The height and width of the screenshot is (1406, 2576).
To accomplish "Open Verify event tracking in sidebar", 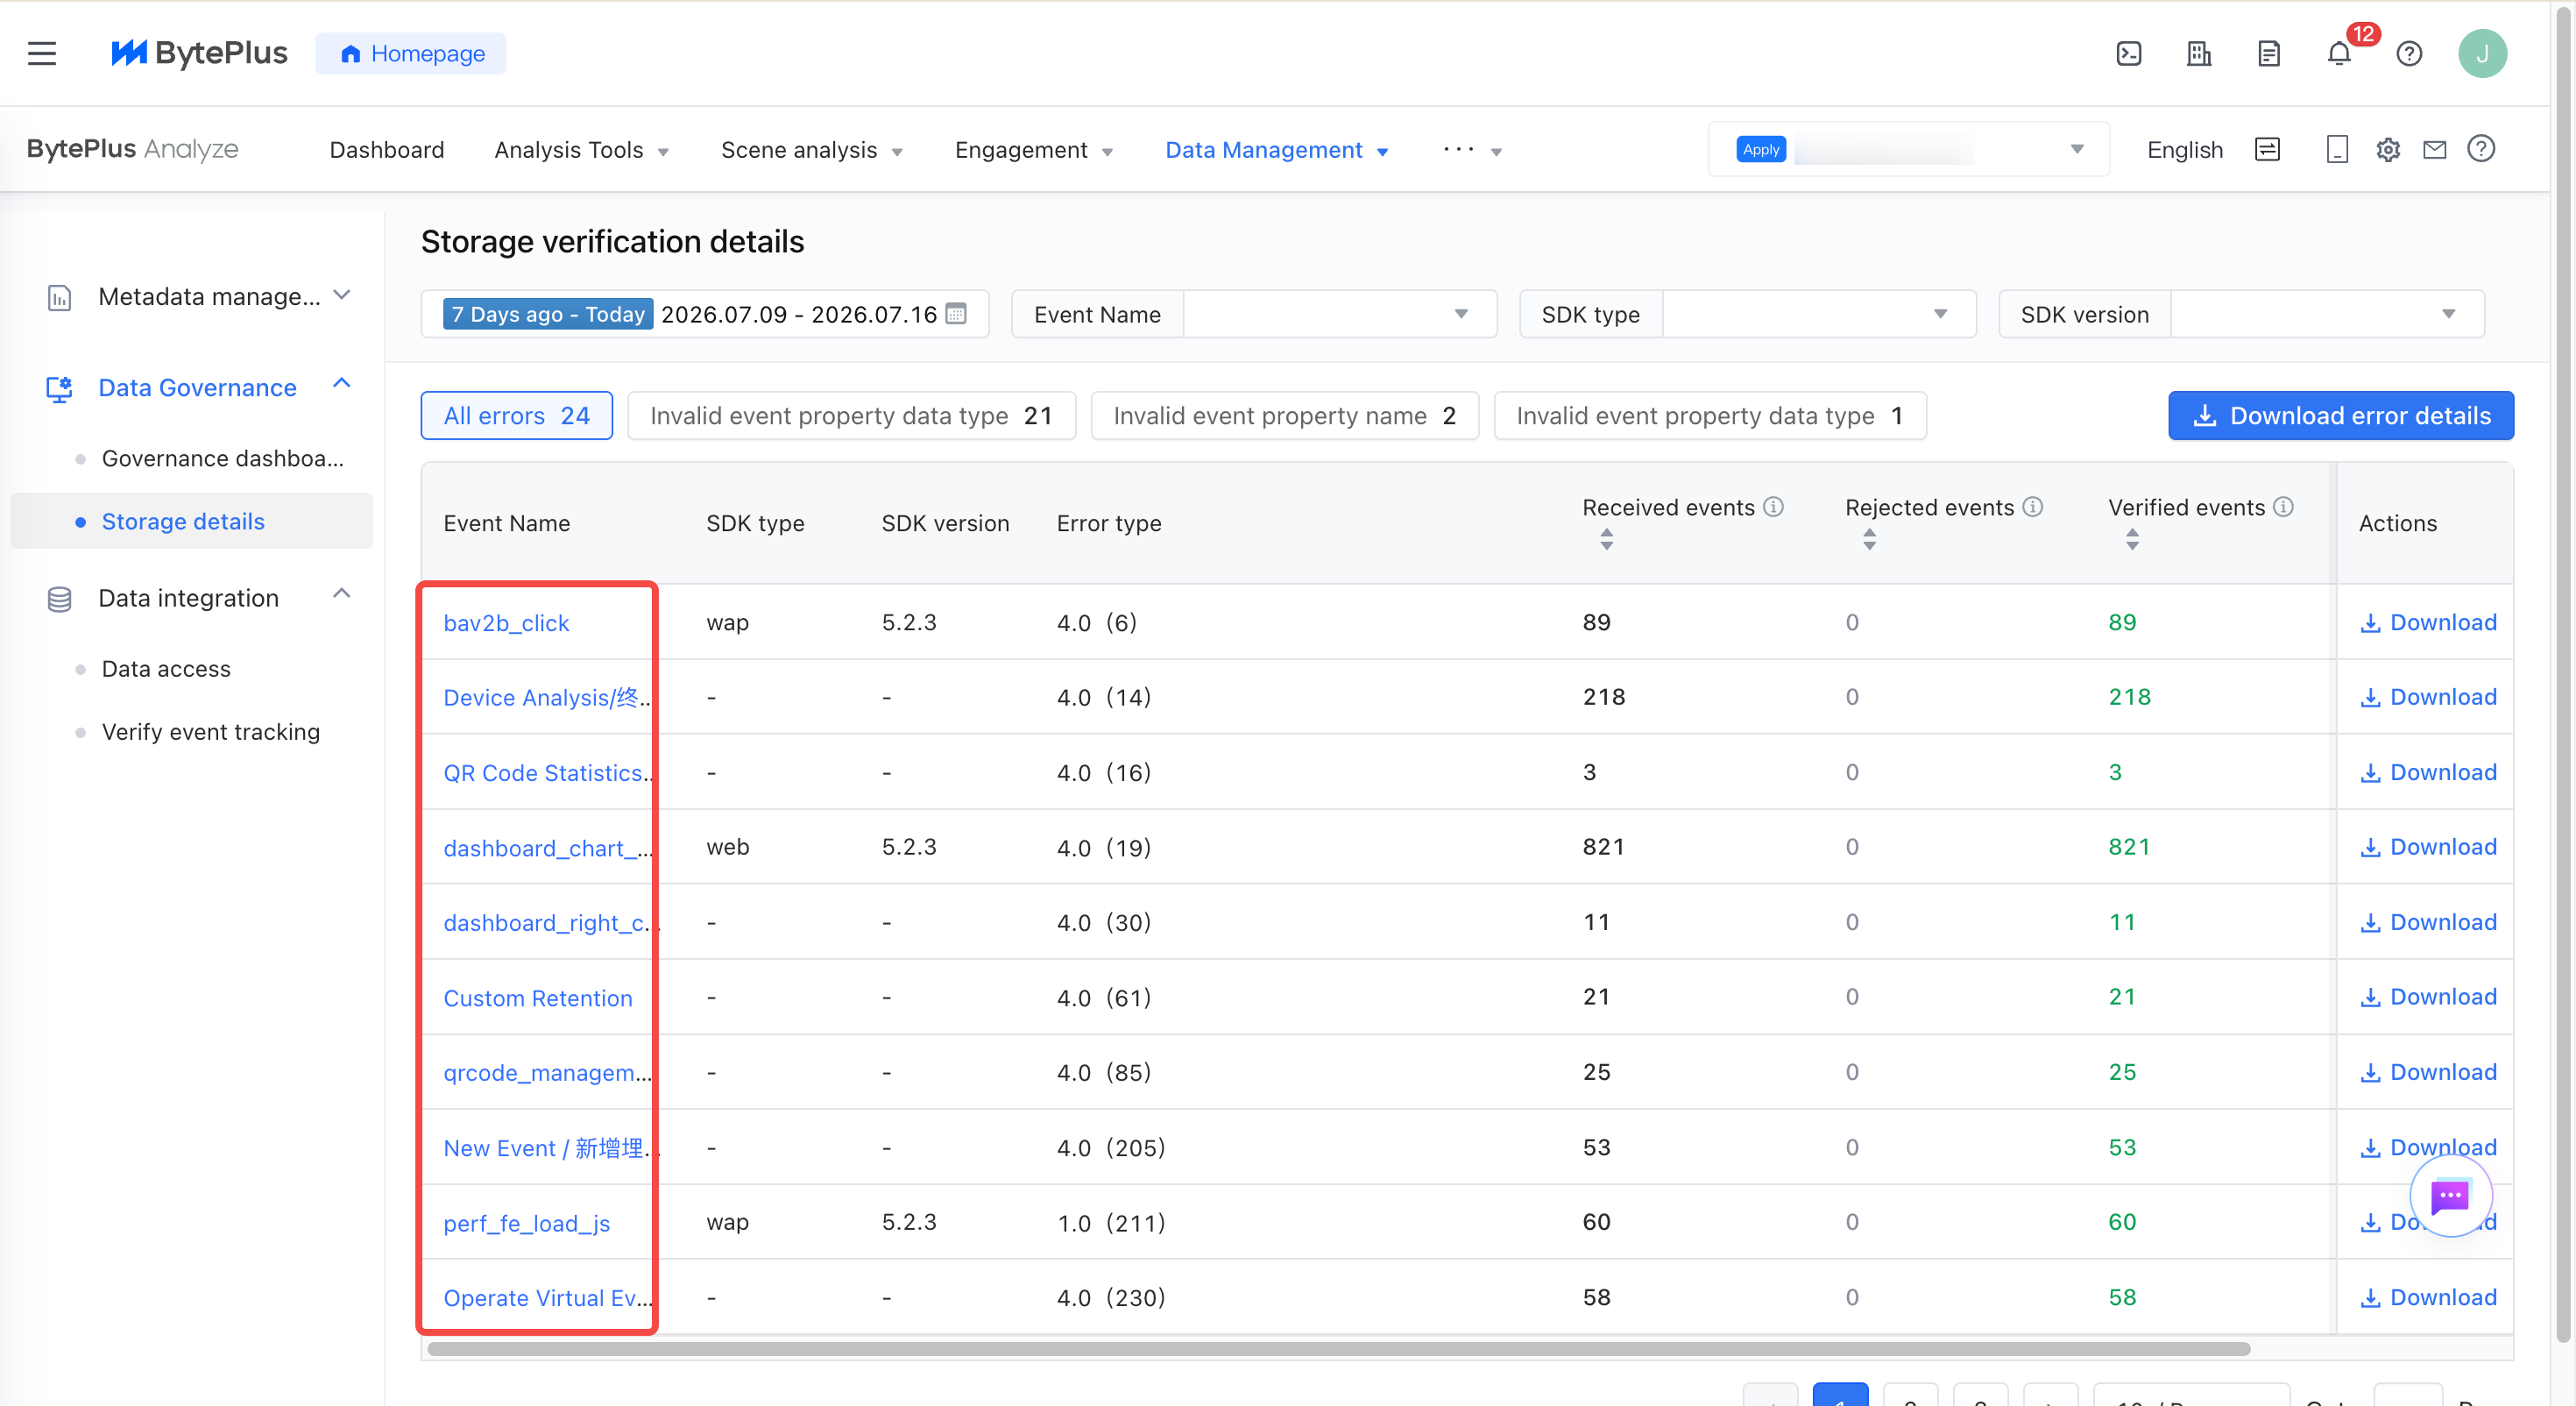I will pyautogui.click(x=211, y=732).
